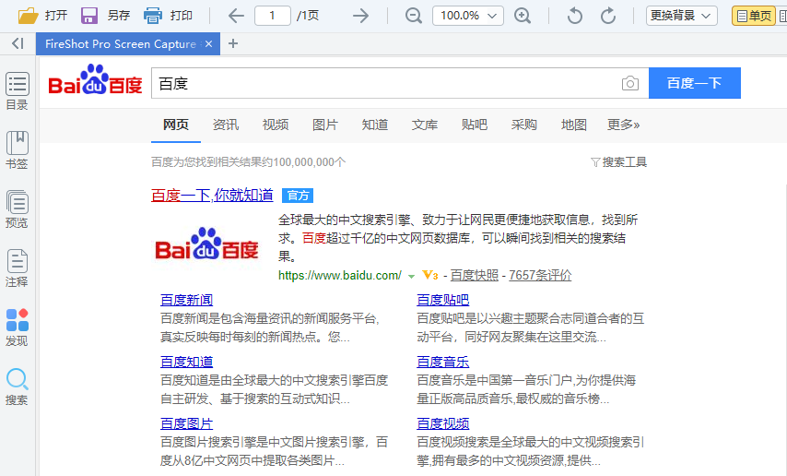Select the 地图 search tab
Image resolution: width=787 pixels, height=476 pixels.
(x=574, y=125)
